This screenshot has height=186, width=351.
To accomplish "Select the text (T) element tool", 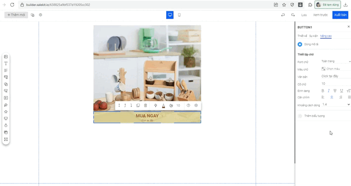I will coord(6,63).
